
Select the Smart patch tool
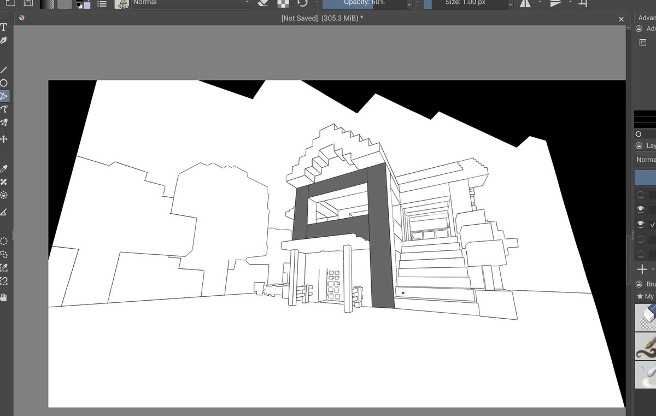coord(4,182)
